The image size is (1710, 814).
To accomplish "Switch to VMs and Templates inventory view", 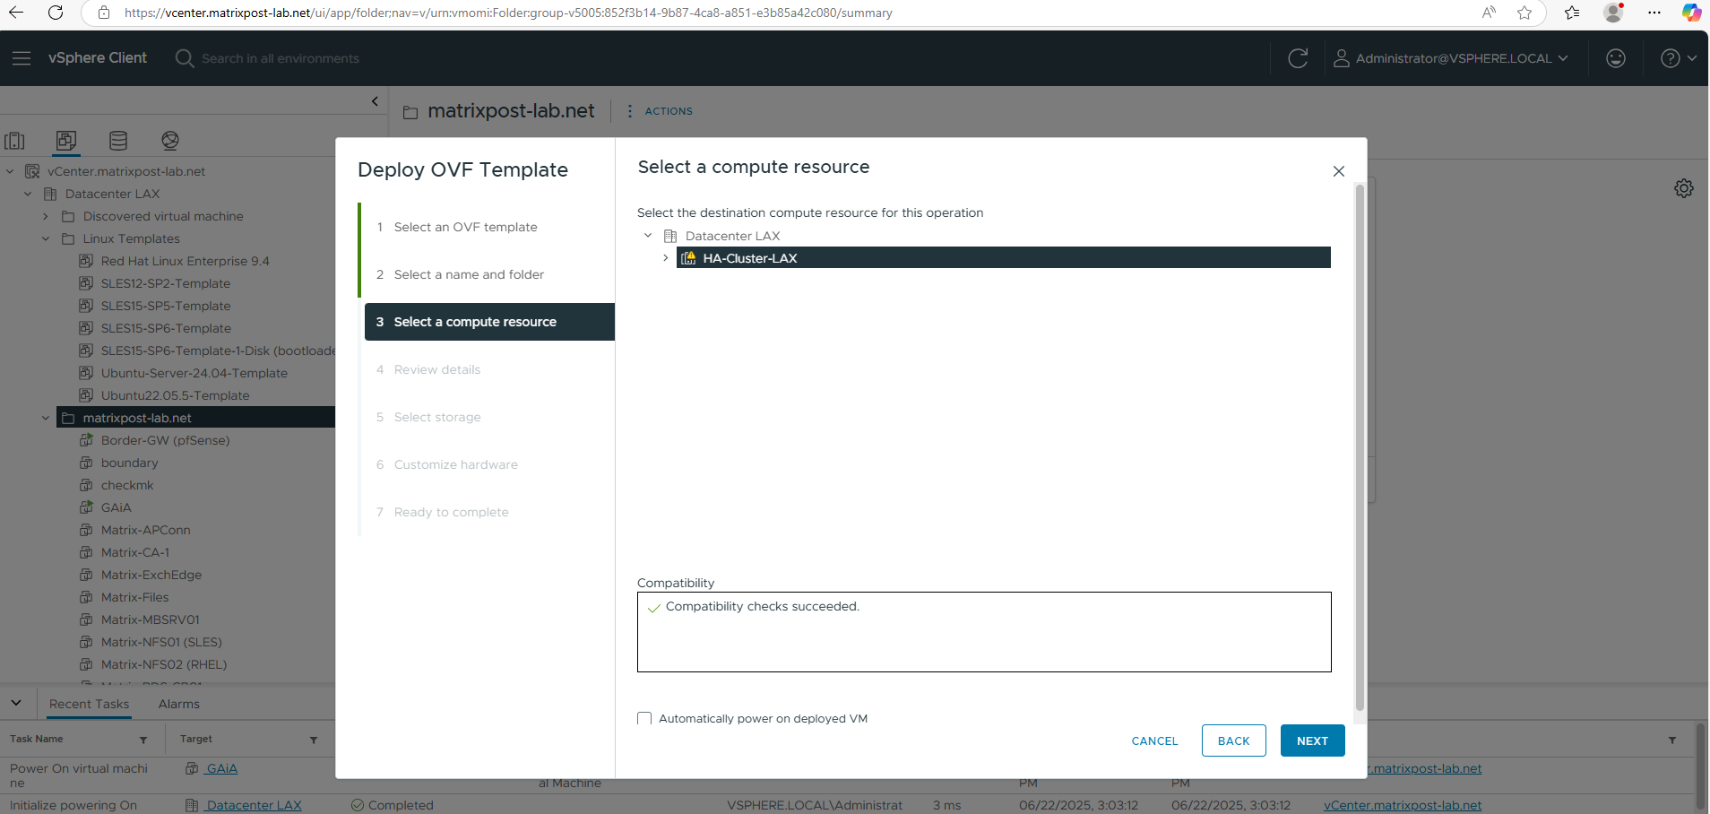I will tap(66, 141).
